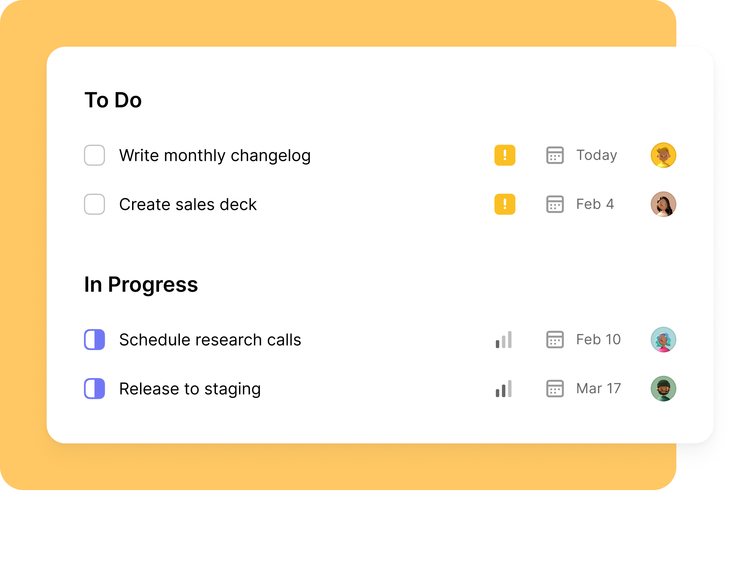Open the calendar icon next to Feb 10
Viewport: 737px width, 574px height.
[554, 339]
